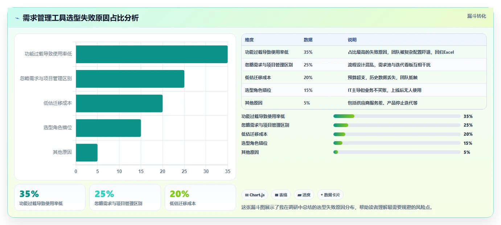Click the x-axis tick label 25
Screen dimensions: 501x225
(184, 171)
